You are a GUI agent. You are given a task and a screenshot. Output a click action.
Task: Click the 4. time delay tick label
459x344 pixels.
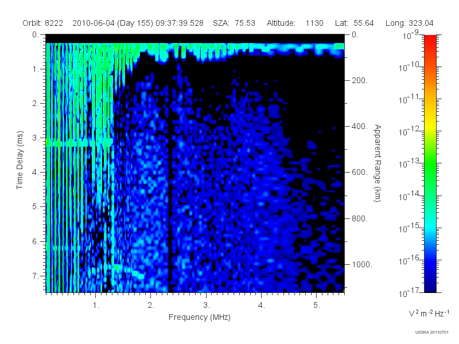click(36, 173)
